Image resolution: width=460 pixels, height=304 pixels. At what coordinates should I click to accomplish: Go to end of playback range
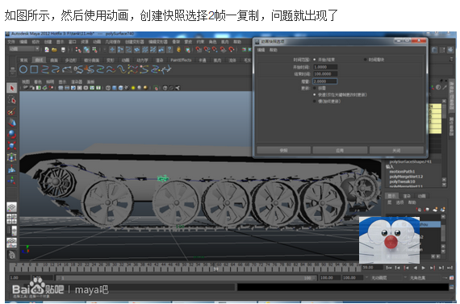coord(450,268)
